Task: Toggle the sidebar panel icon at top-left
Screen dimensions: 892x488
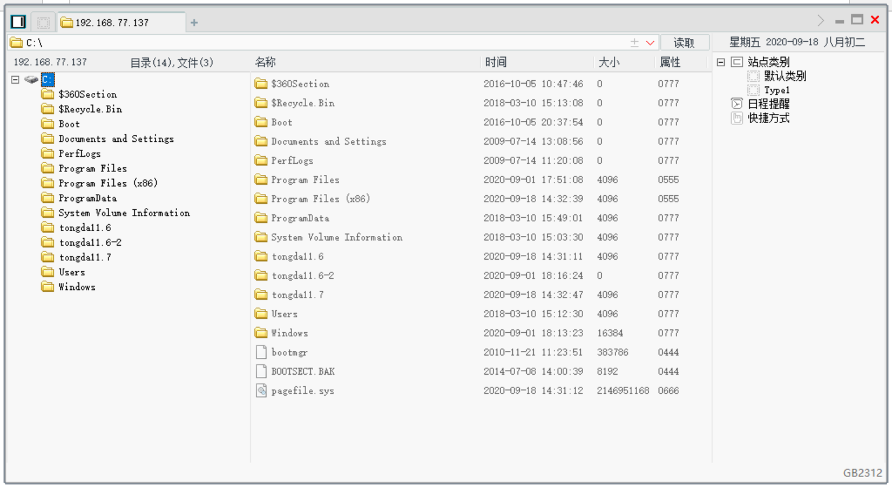Action: [x=19, y=22]
